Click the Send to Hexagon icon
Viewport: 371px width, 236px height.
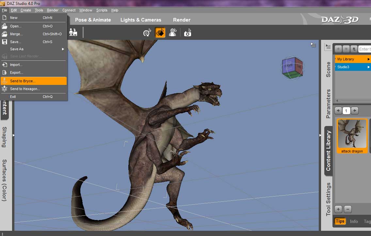coord(4,89)
